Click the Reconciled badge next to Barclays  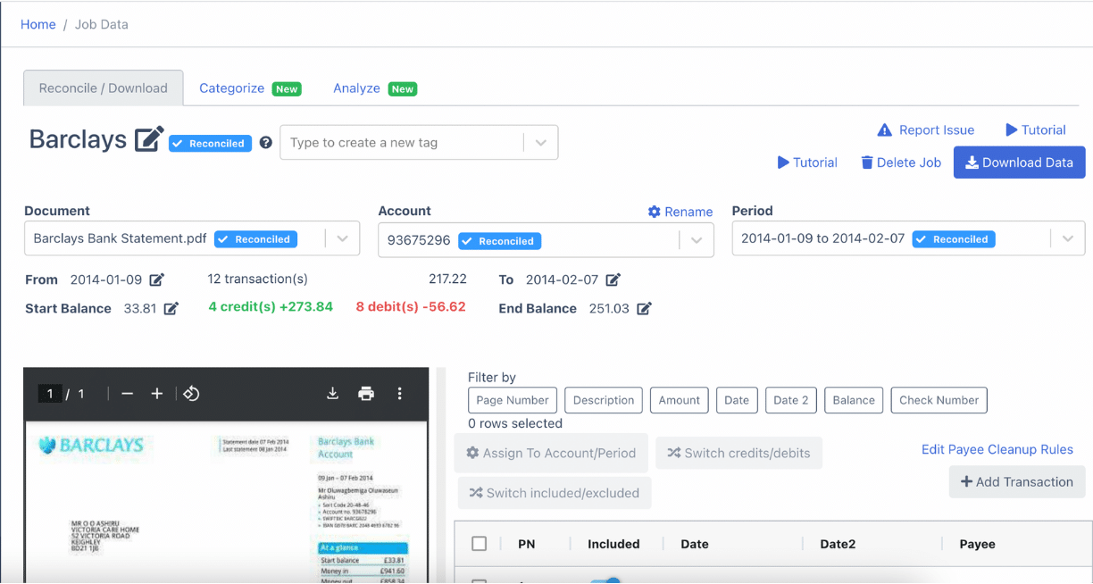point(211,143)
